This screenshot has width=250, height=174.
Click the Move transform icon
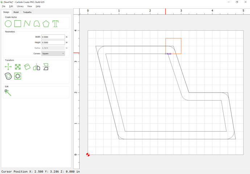[8, 67]
